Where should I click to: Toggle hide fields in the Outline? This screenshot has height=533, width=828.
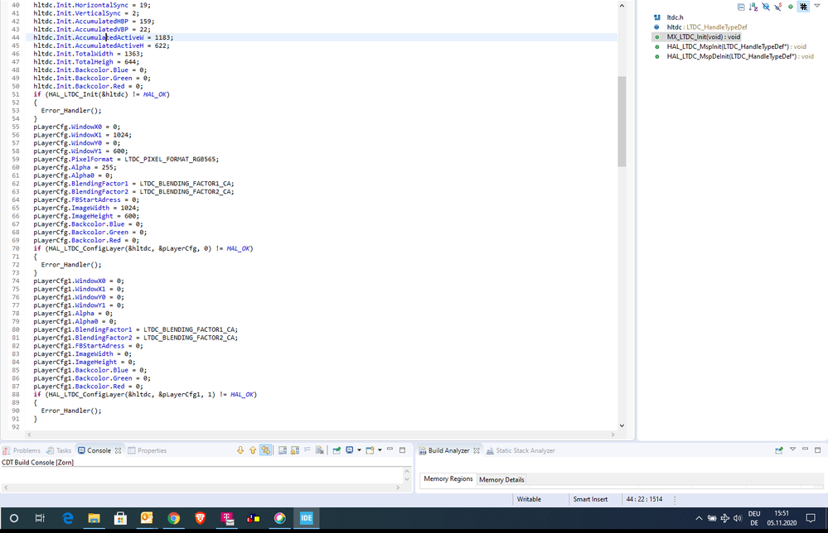(x=766, y=7)
